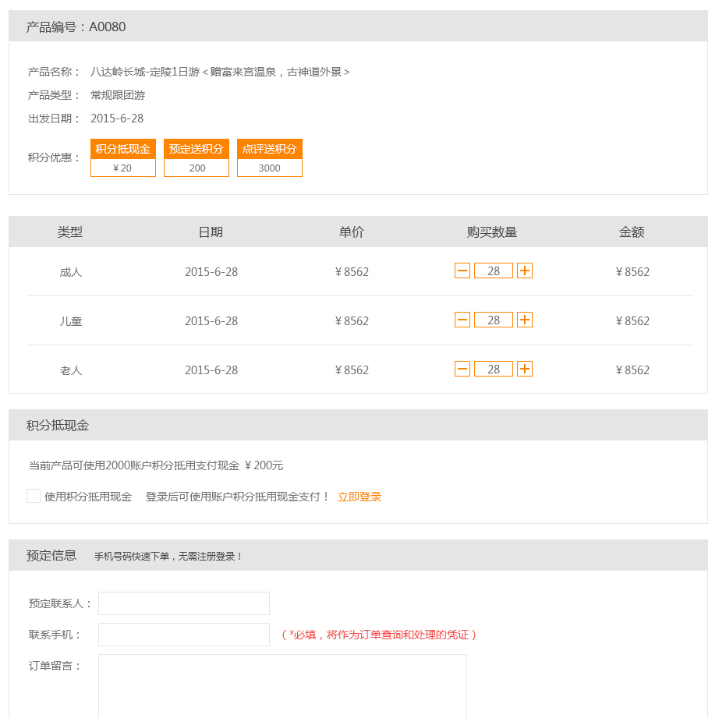Click the senior quantity number field
The image size is (719, 718).
(x=494, y=369)
